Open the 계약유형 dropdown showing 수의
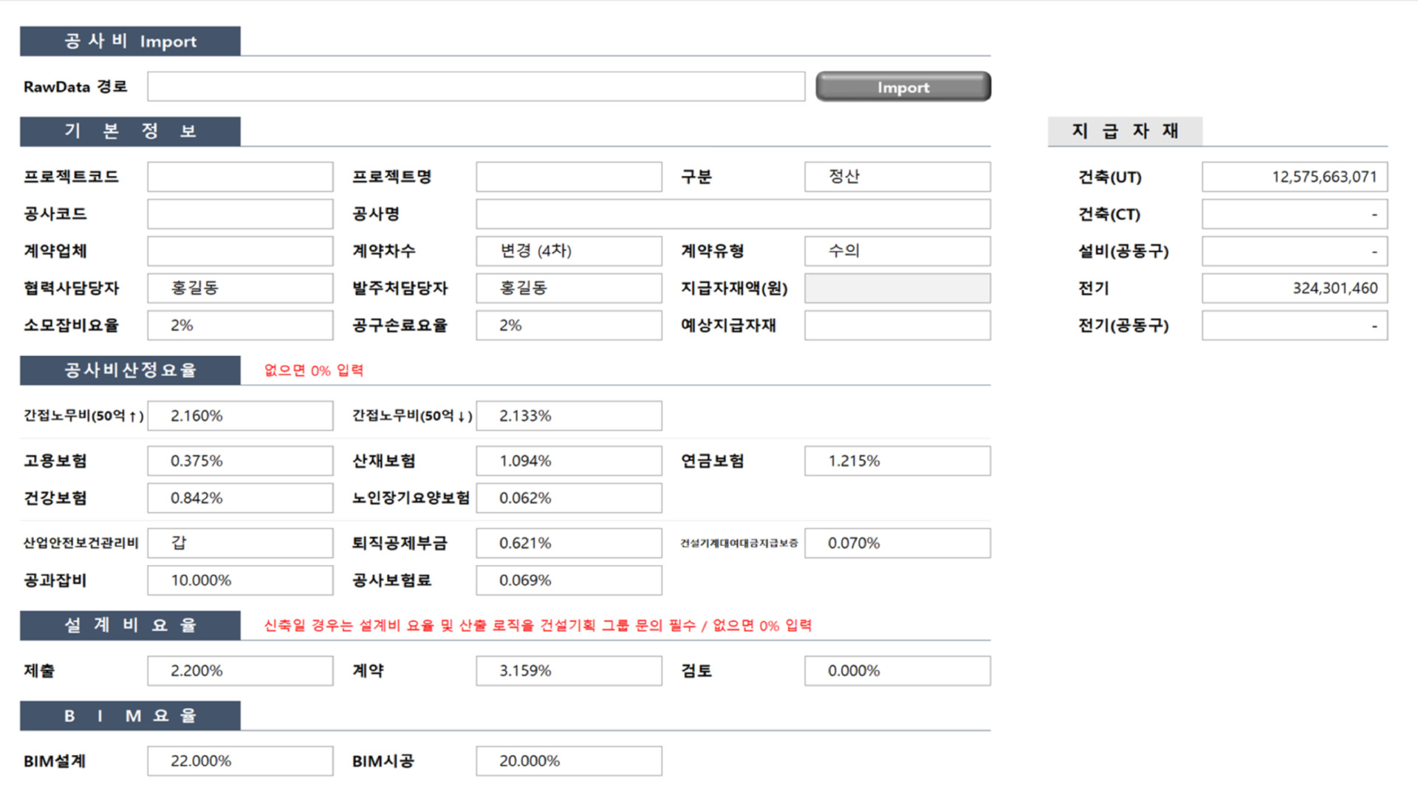This screenshot has width=1418, height=798. [x=897, y=250]
